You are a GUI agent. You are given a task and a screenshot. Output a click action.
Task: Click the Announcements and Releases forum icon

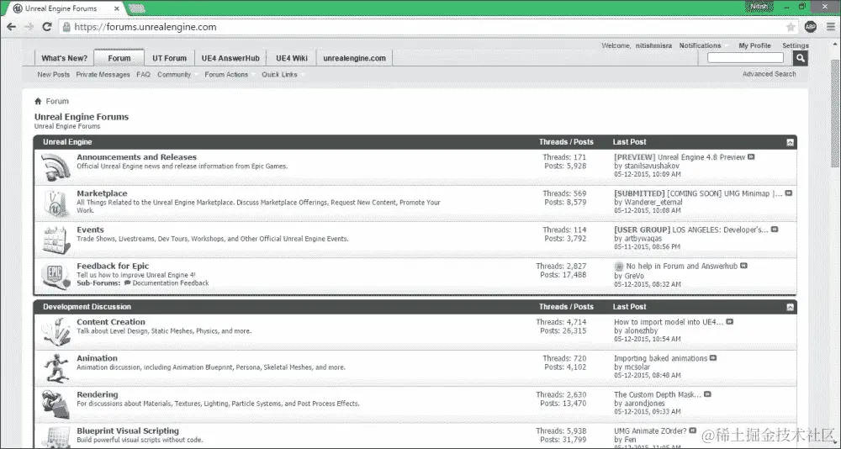click(56, 166)
